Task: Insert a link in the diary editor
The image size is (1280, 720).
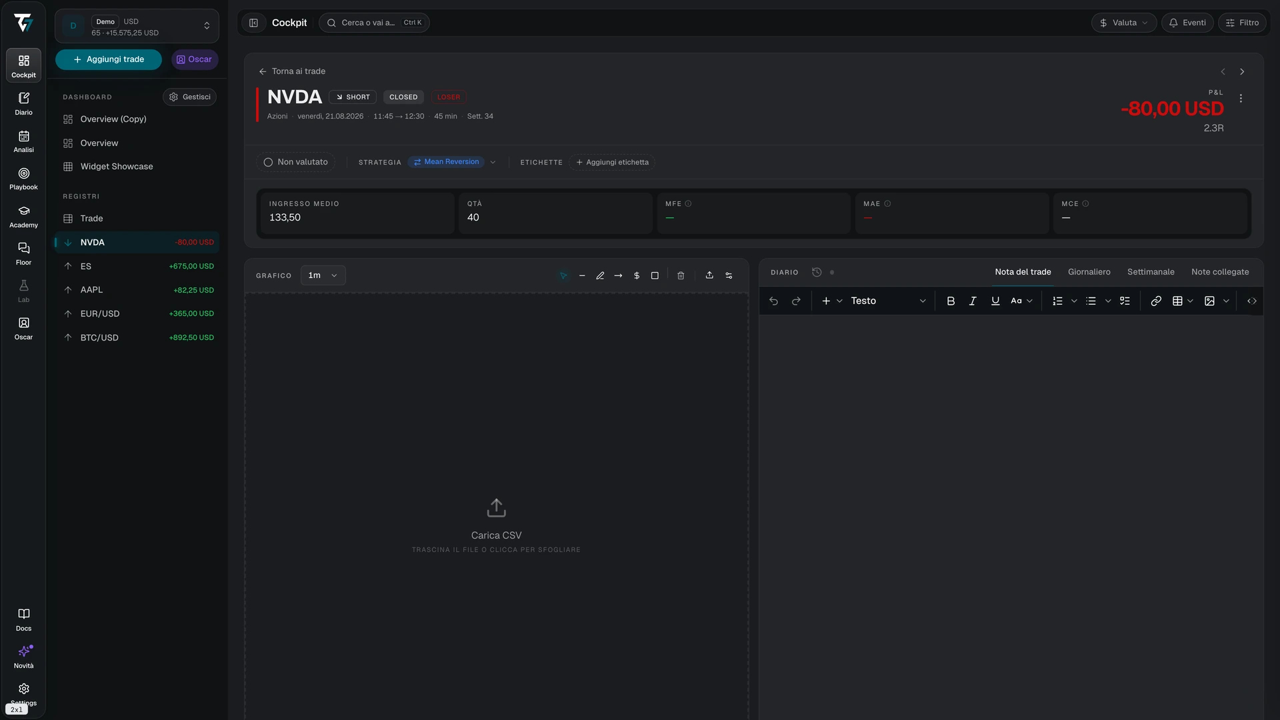Action: pos(1156,301)
